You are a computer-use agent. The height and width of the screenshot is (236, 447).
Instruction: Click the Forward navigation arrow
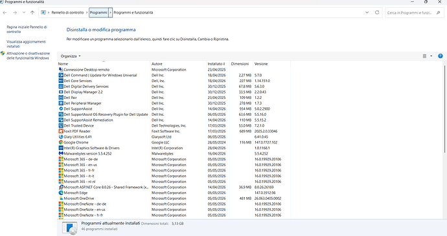coord(15,12)
